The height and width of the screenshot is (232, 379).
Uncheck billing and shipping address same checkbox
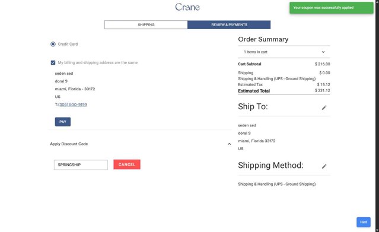tap(53, 63)
